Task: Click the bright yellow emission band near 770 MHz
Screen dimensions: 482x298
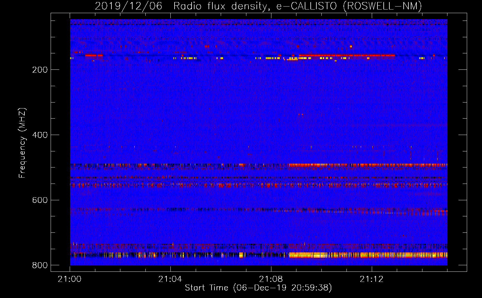Action: click(368, 255)
